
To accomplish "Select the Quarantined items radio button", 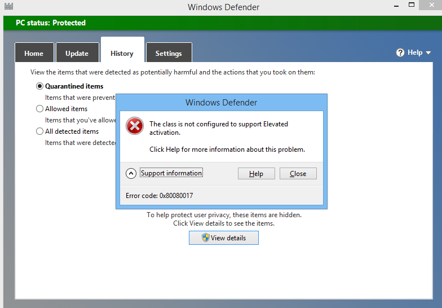I will click(39, 86).
